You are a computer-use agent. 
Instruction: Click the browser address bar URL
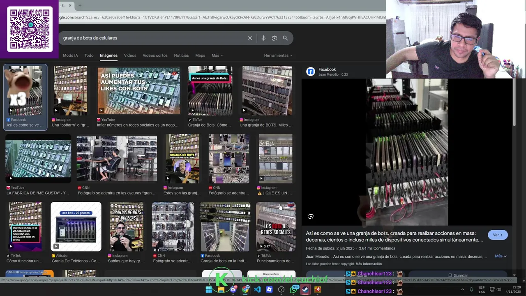click(x=222, y=17)
